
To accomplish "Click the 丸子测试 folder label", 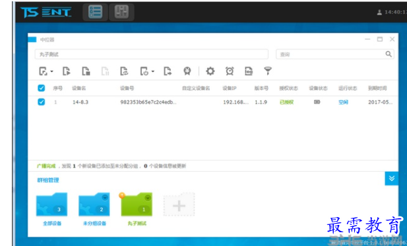I will point(137,223).
